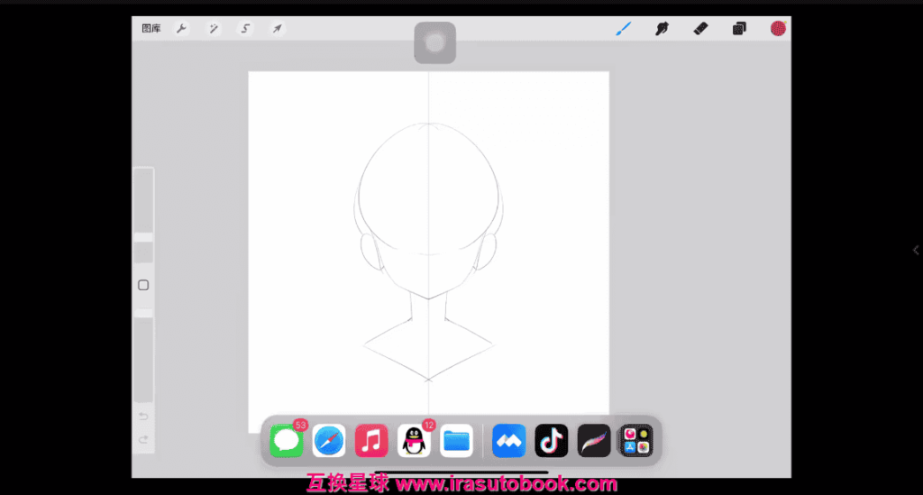Click the undo arrow on sidebar
The height and width of the screenshot is (495, 923).
[x=143, y=417]
